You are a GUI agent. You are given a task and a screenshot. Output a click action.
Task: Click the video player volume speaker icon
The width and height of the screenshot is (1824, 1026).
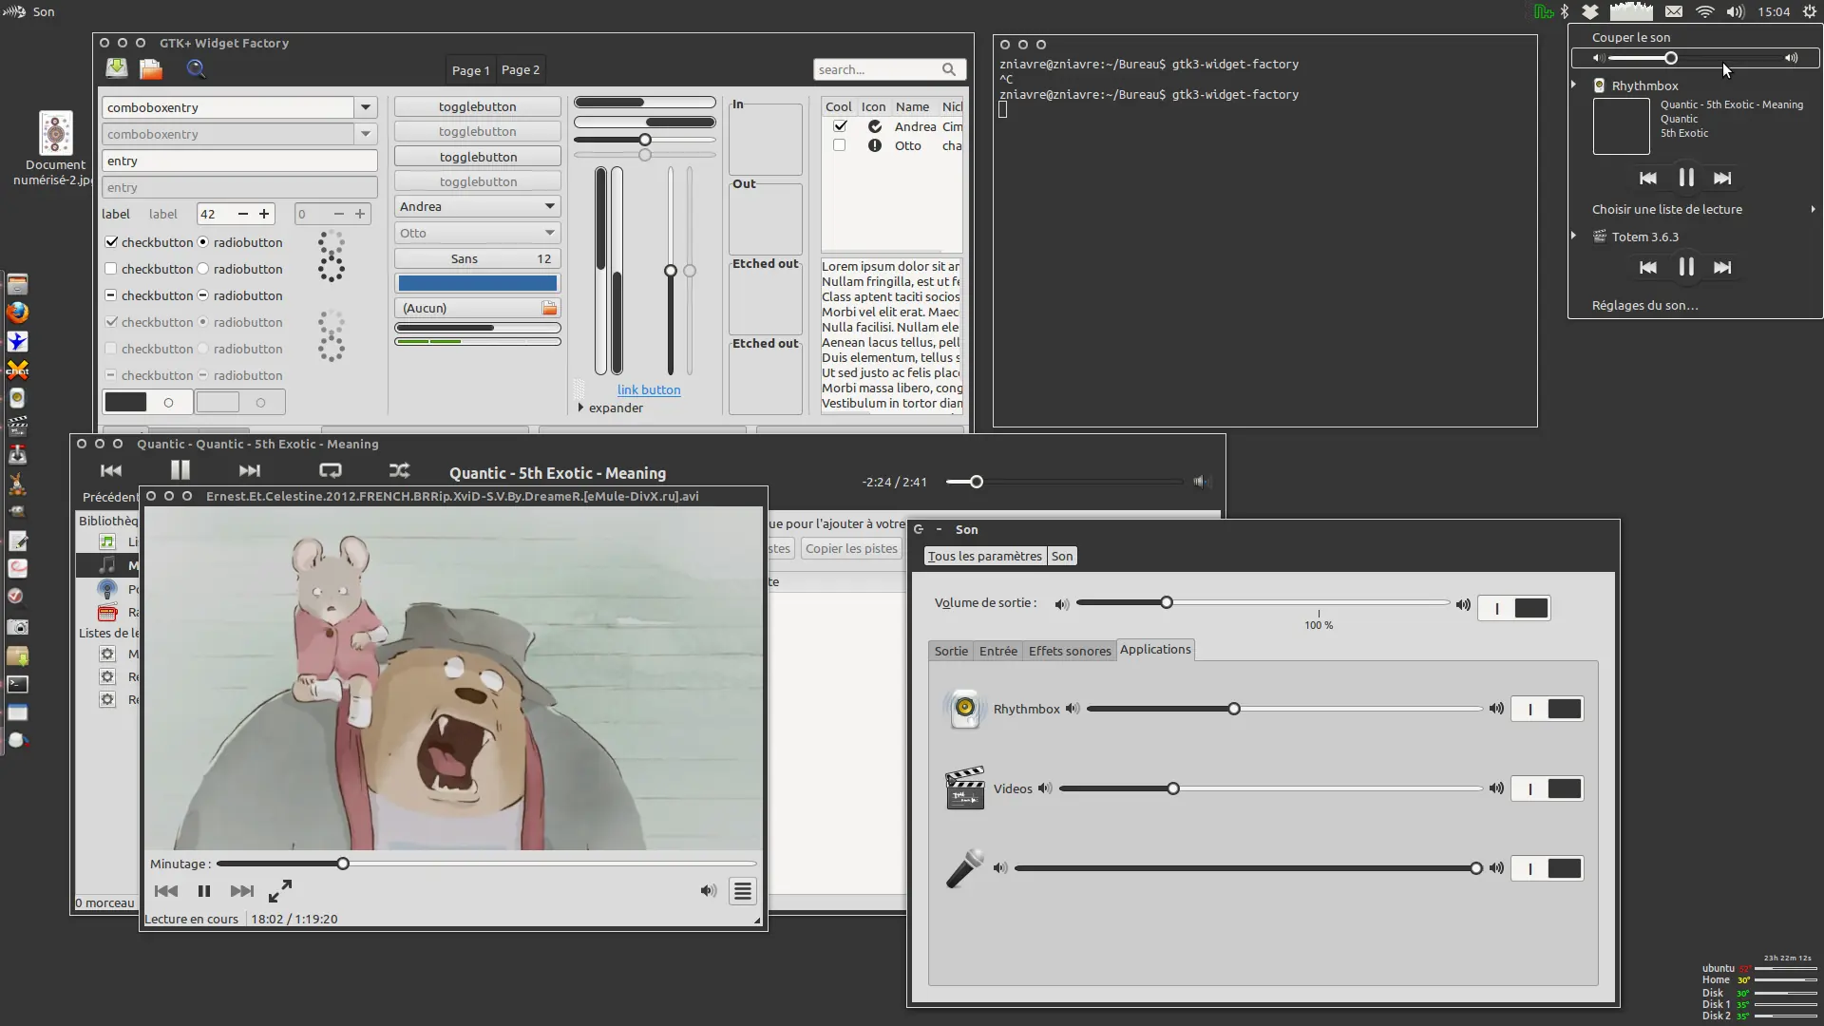(x=709, y=891)
